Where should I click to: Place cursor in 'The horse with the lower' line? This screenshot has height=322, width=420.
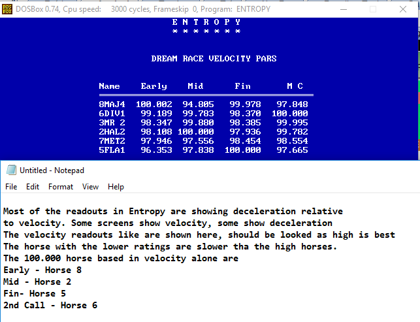coord(170,246)
